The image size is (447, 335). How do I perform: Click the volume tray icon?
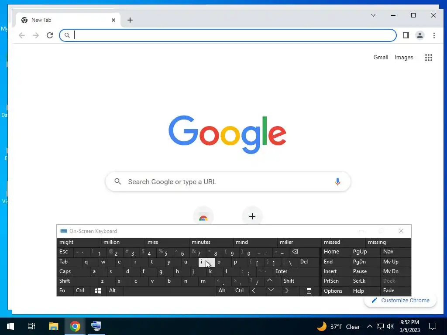click(x=391, y=326)
